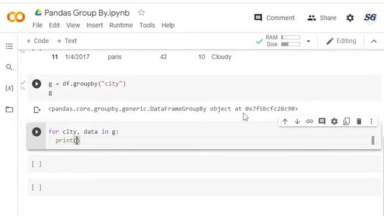384x216 pixels.
Task: Open the SG account avatar
Action: tap(370, 17)
